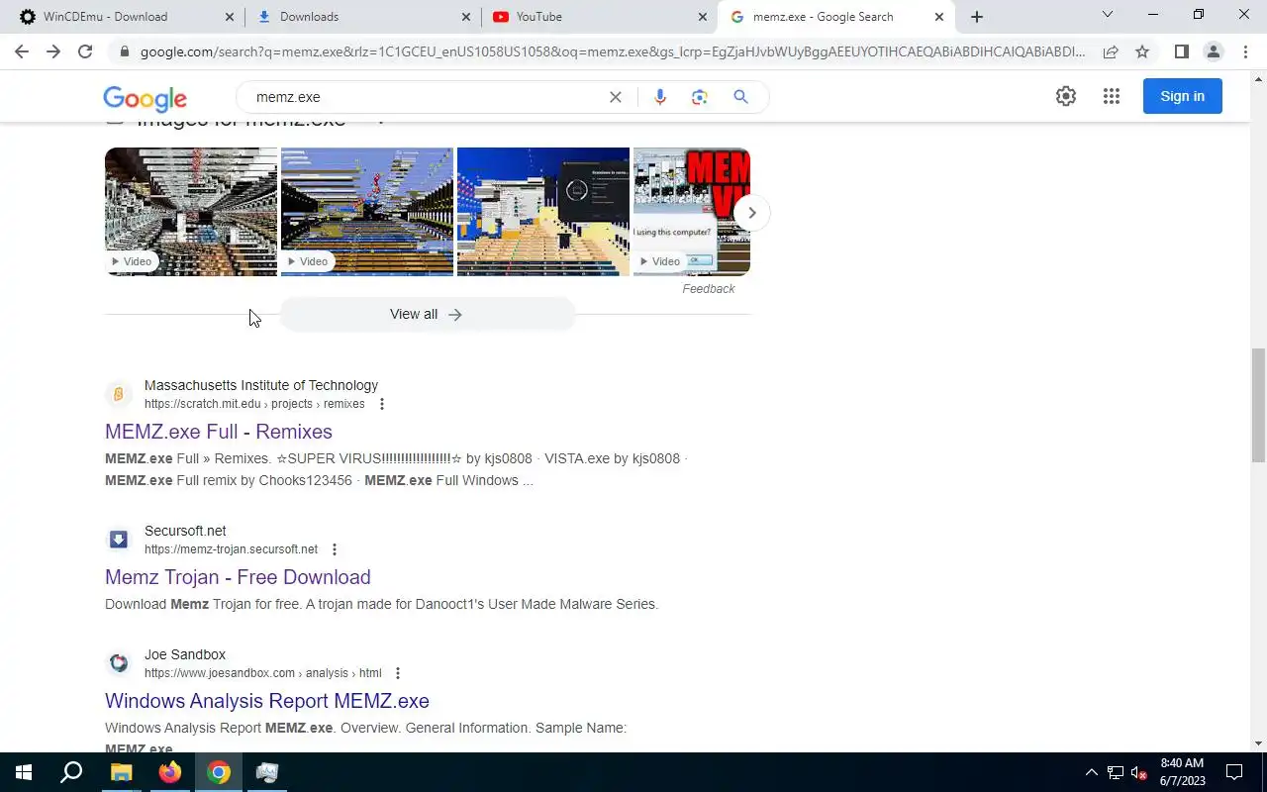Open network status tray icon
This screenshot has width=1267, height=792.
(1116, 772)
